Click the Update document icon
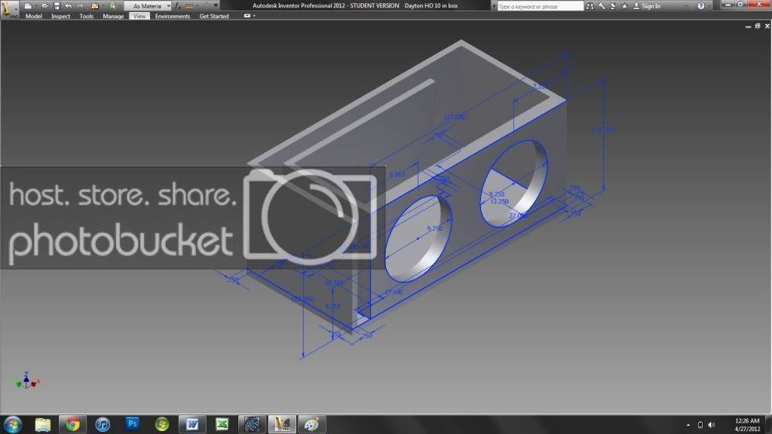Viewport: 772px width, 434px height. 112,6
